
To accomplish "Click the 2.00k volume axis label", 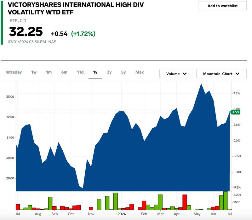I will point(237,195).
